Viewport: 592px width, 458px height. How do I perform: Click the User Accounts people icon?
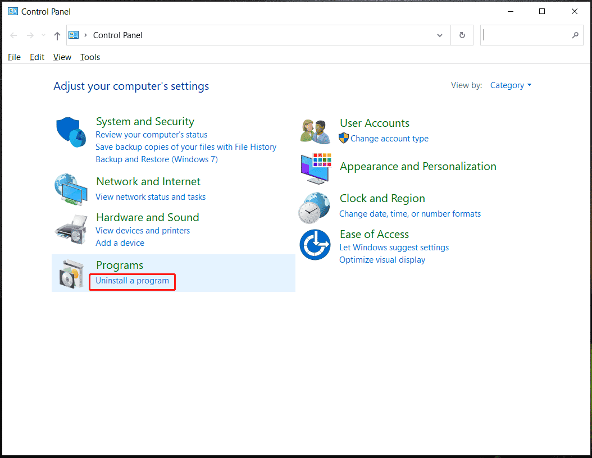[315, 131]
